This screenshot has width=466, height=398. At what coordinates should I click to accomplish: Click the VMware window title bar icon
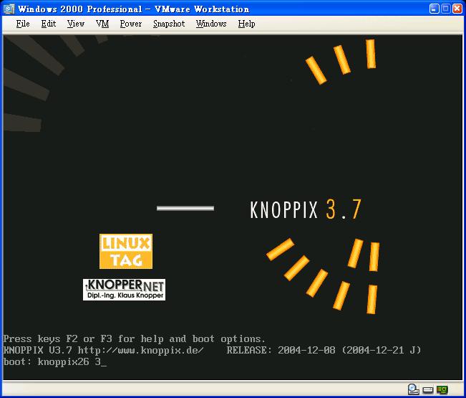point(9,9)
